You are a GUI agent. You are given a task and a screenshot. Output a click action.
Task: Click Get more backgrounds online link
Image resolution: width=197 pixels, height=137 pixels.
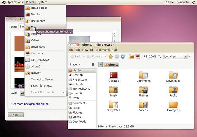click(30, 104)
